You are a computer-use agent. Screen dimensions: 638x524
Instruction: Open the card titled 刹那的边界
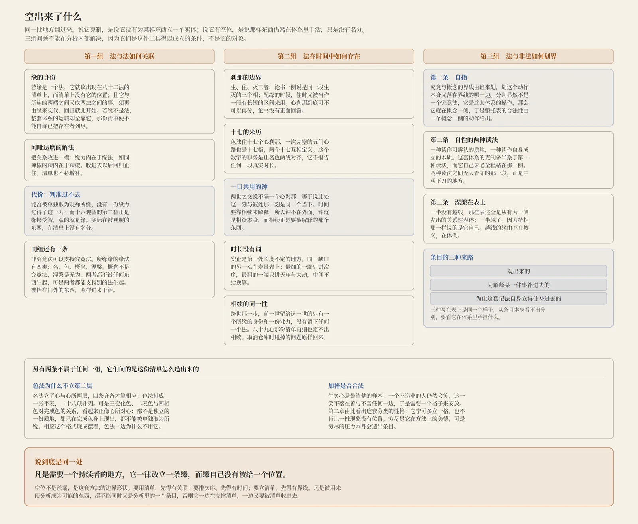point(319,94)
